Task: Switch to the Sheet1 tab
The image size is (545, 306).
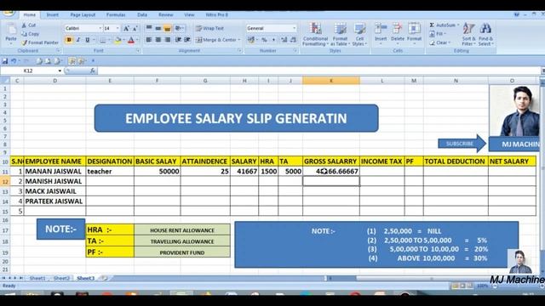Action: coord(37,278)
